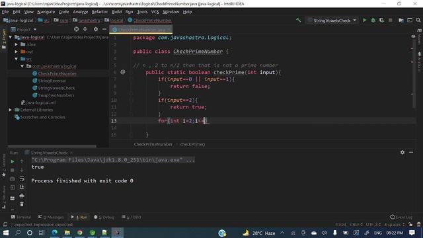
Task: Open Terminal tool window button
Action: [21, 217]
